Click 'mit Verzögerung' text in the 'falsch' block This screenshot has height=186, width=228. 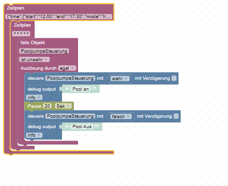[154, 116]
